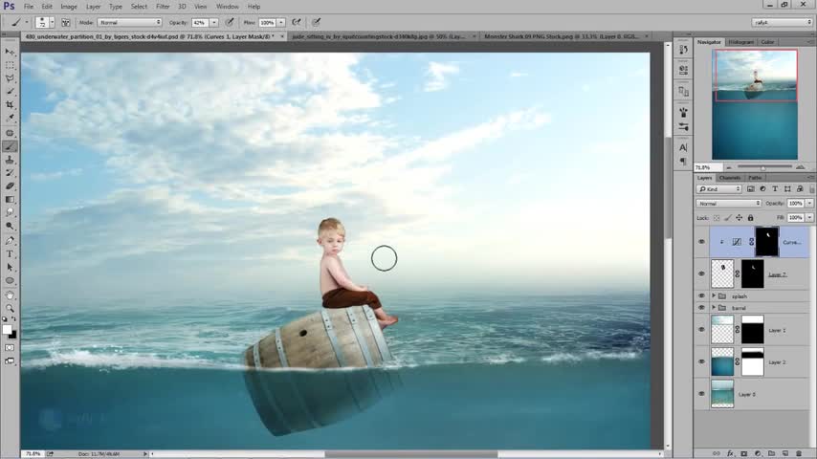Toggle lock all padlock

750,218
